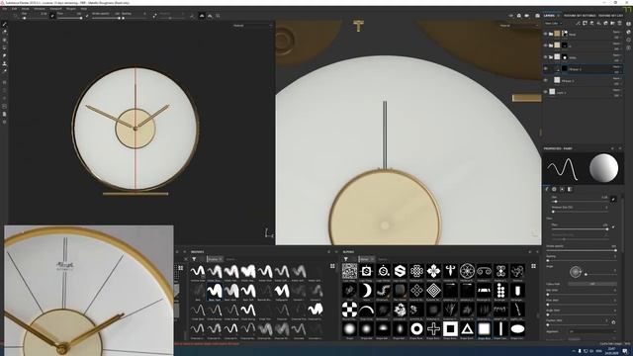Image resolution: width=633 pixels, height=356 pixels.
Task: Open the Windows notification center icon
Action: 625,351
